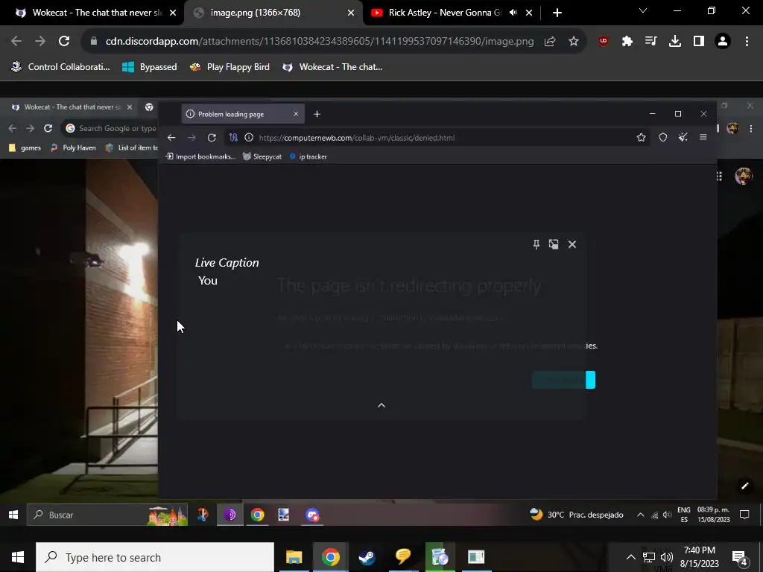This screenshot has height=572, width=763.
Task: Go back in the computernewb.com window
Action: [x=171, y=138]
